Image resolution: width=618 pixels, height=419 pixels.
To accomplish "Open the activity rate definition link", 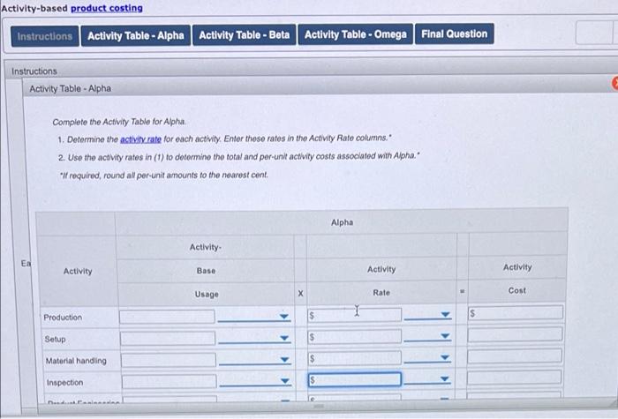I will tap(140, 139).
